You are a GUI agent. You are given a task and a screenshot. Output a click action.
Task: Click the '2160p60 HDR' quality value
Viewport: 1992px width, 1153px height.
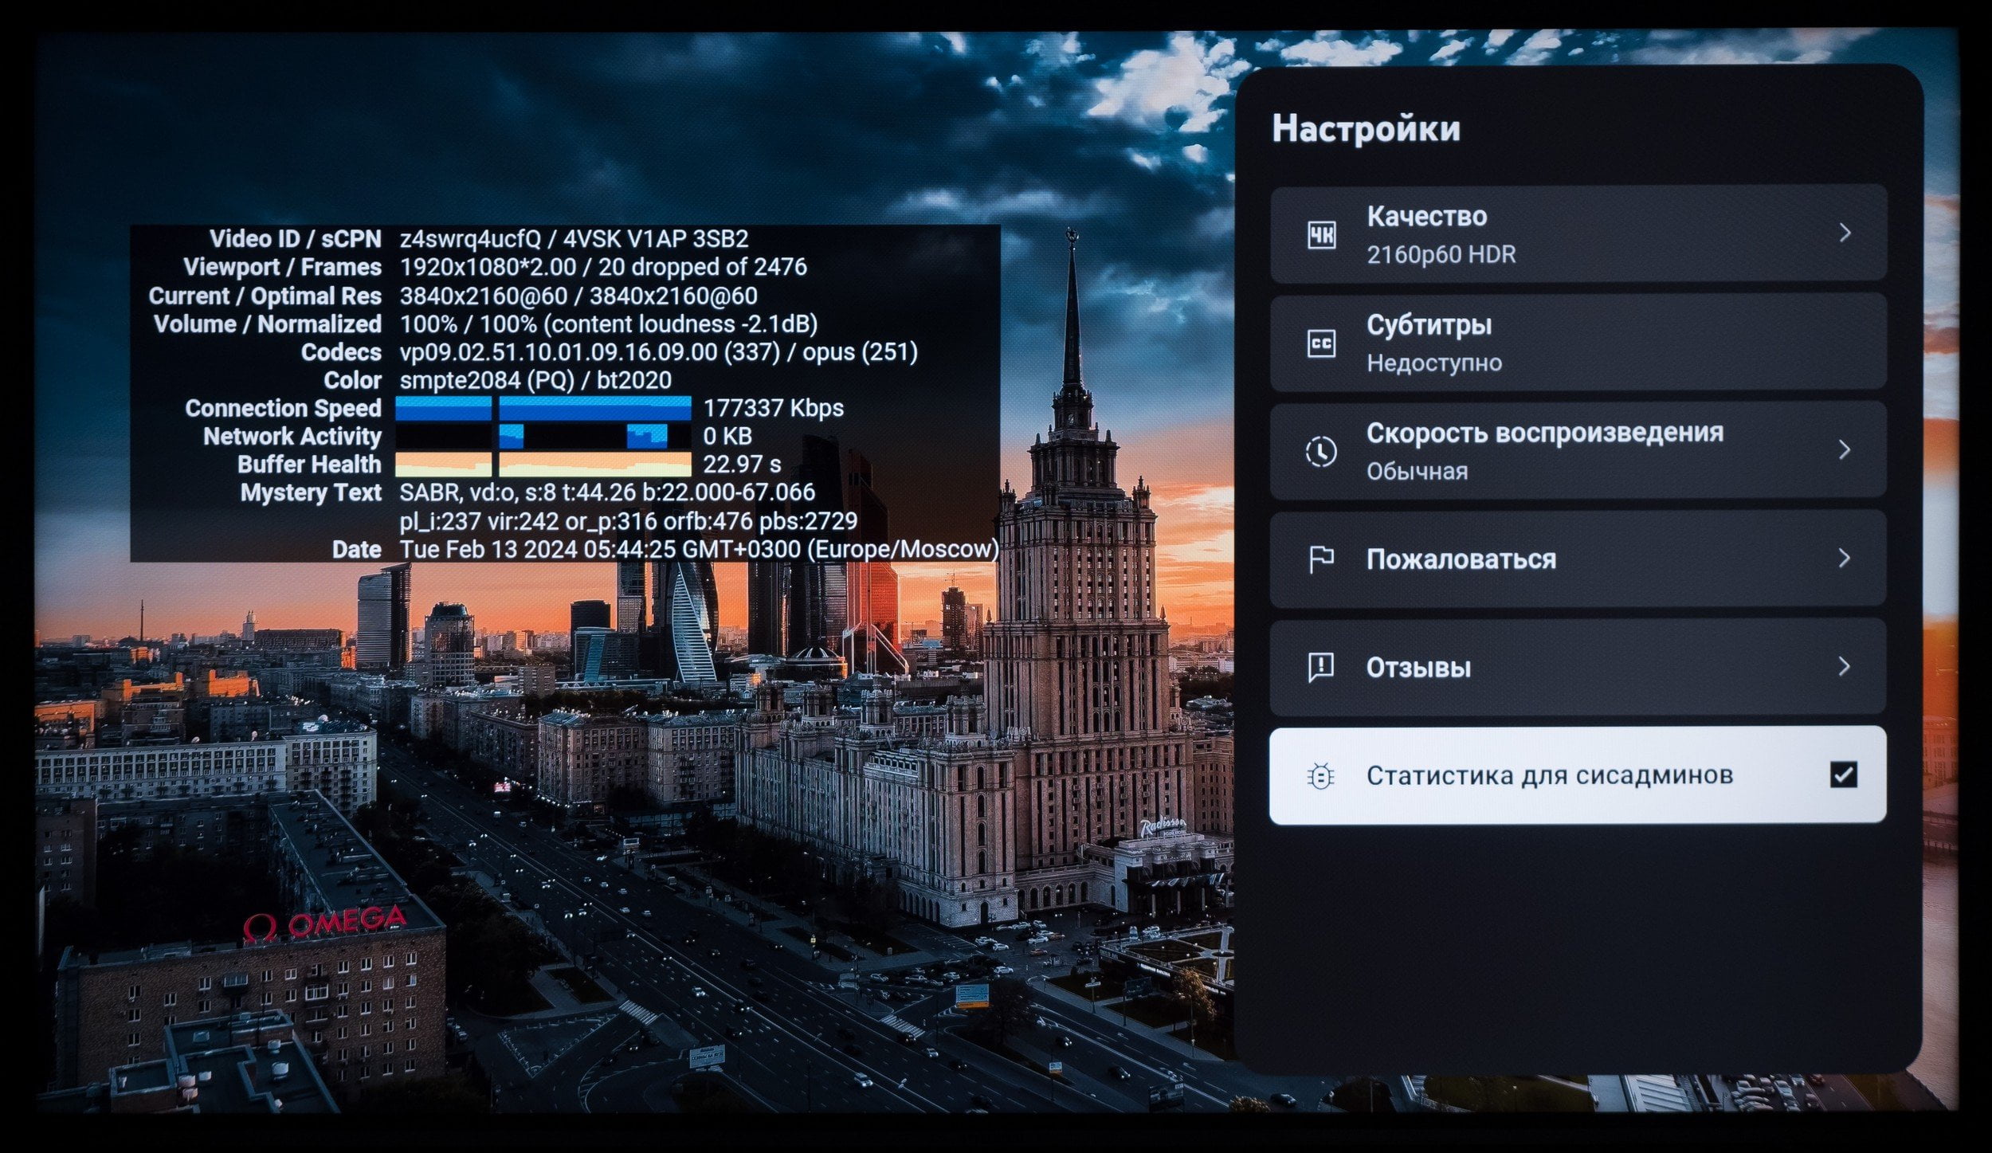tap(1441, 255)
